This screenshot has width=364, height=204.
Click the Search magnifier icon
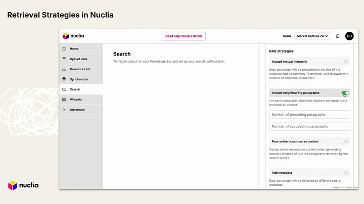tap(64, 89)
